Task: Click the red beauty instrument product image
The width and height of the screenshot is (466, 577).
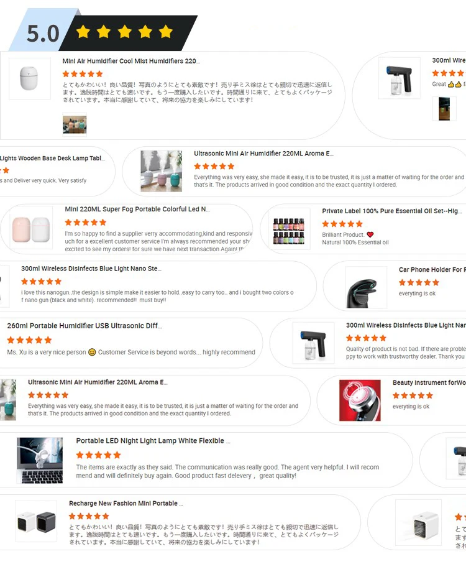Action: point(360,400)
